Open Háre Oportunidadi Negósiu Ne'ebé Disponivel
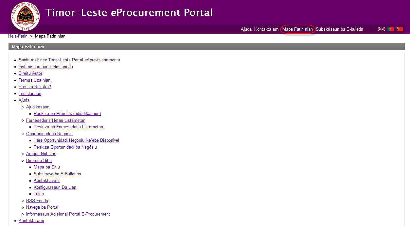Image resolution: width=410 pixels, height=226 pixels. click(76, 140)
